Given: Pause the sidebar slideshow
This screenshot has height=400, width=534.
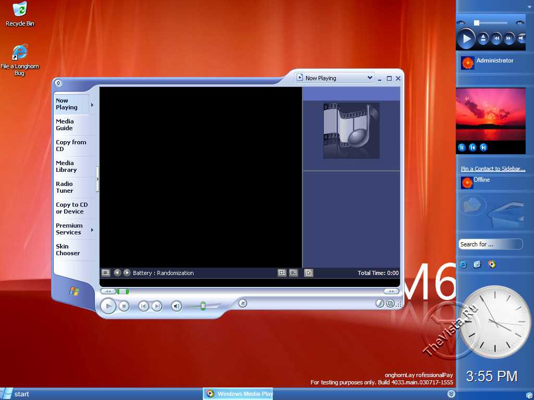Looking at the screenshot, I should (462, 147).
